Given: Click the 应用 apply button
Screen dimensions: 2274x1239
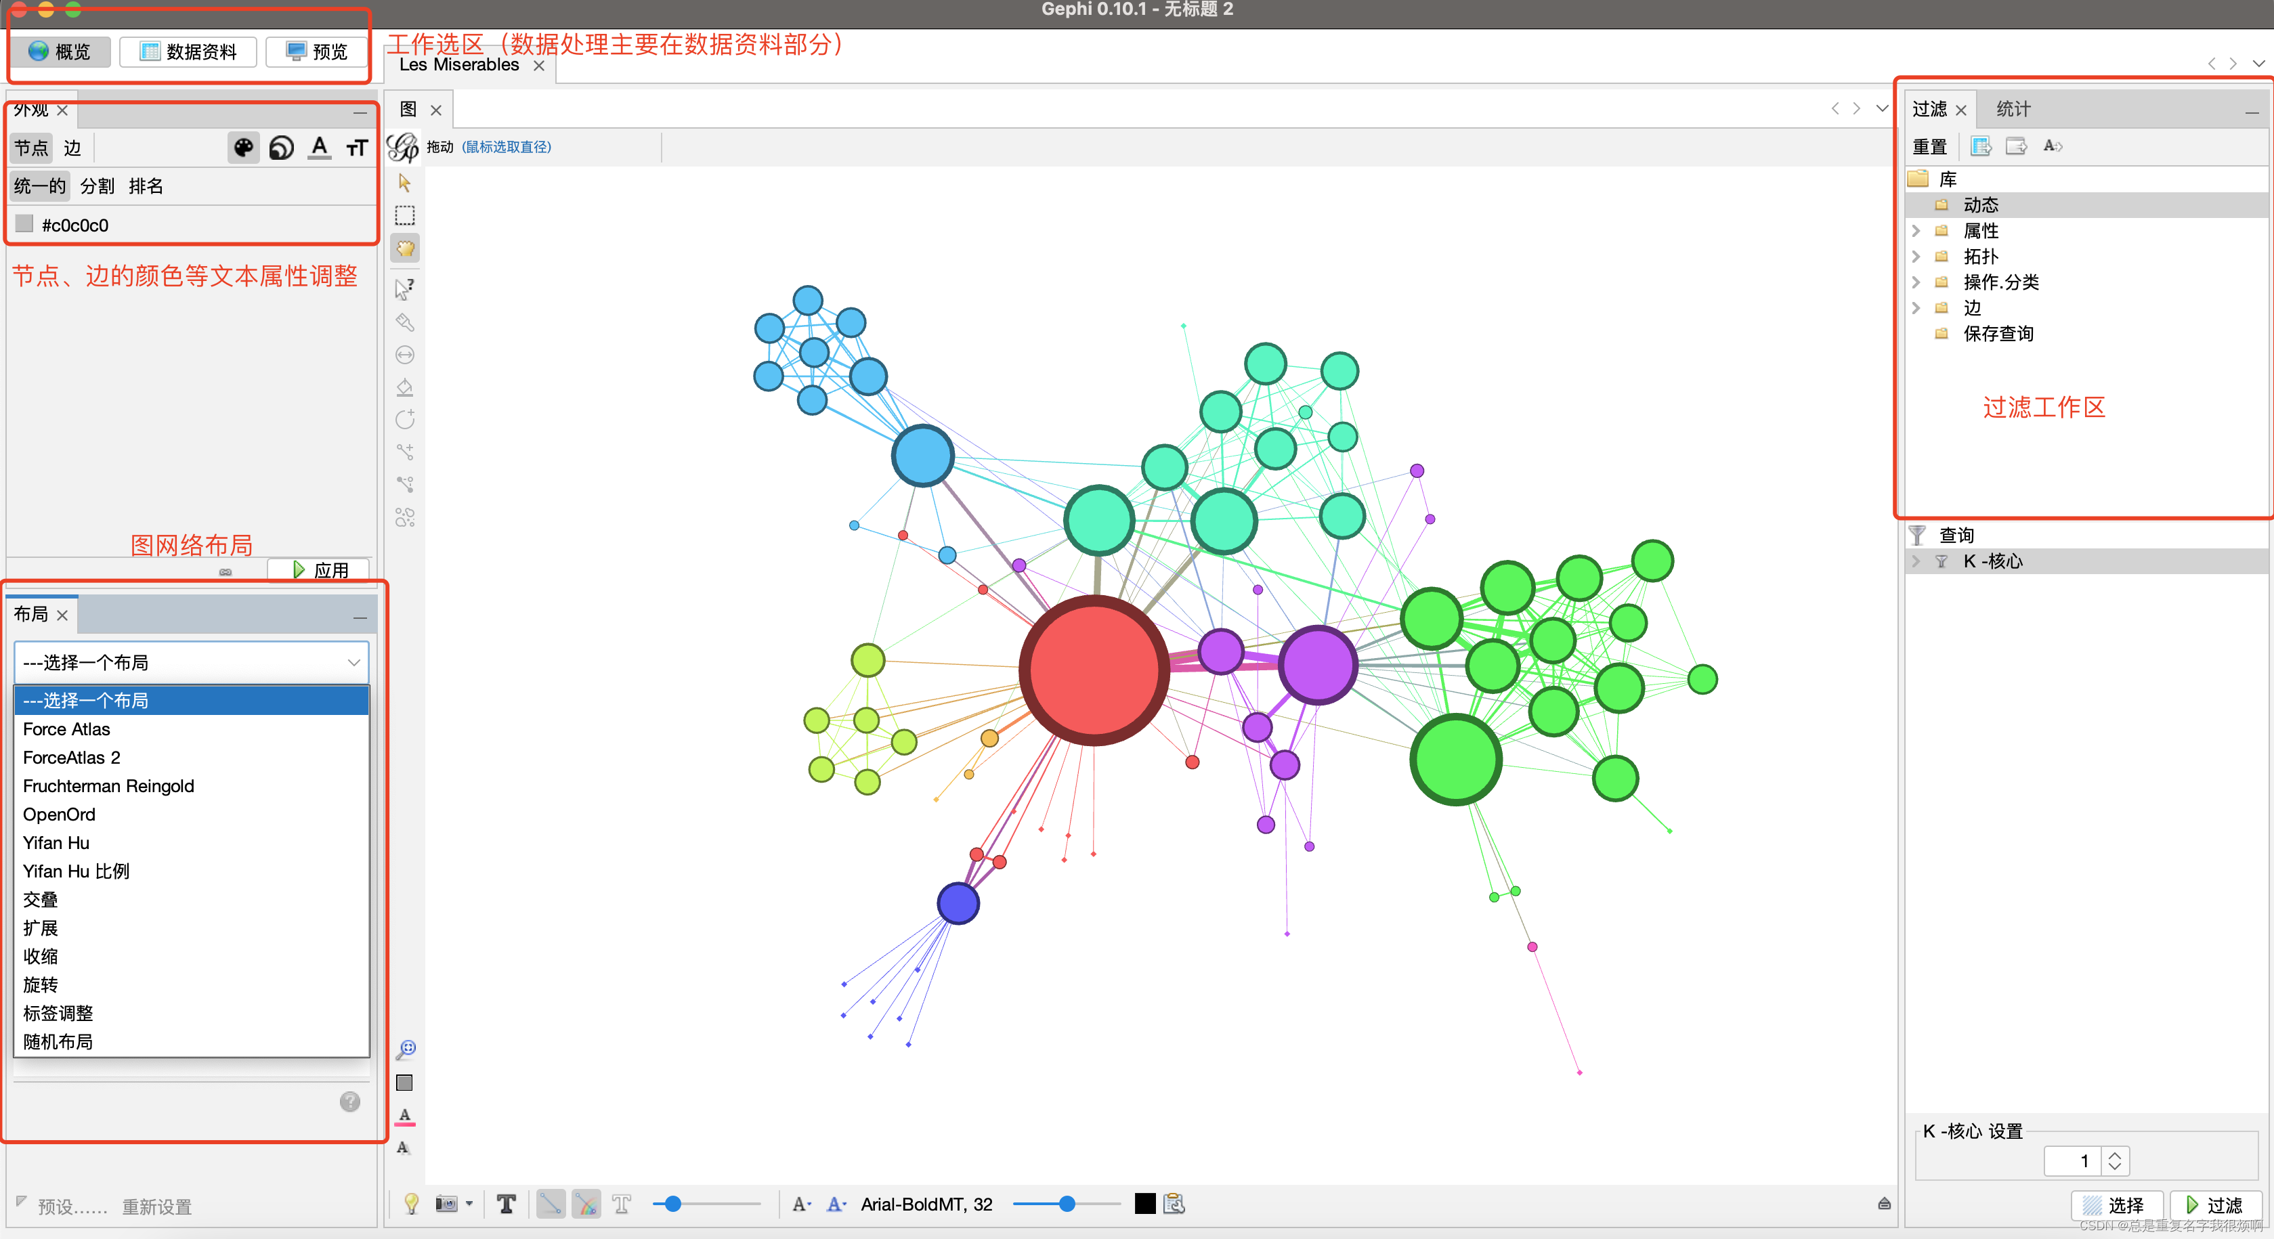Looking at the screenshot, I should [320, 570].
